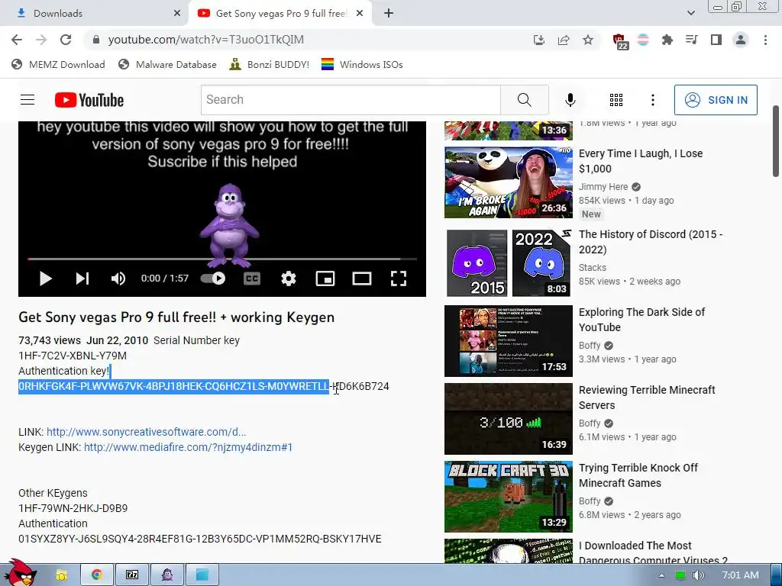The image size is (782, 586).
Task: Click the magnifier search button
Action: pos(525,100)
